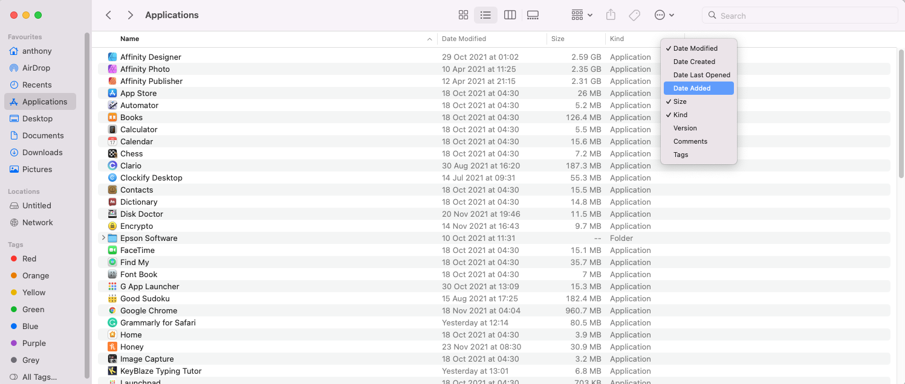
Task: Filter by the Purple tag
Action: [40, 343]
